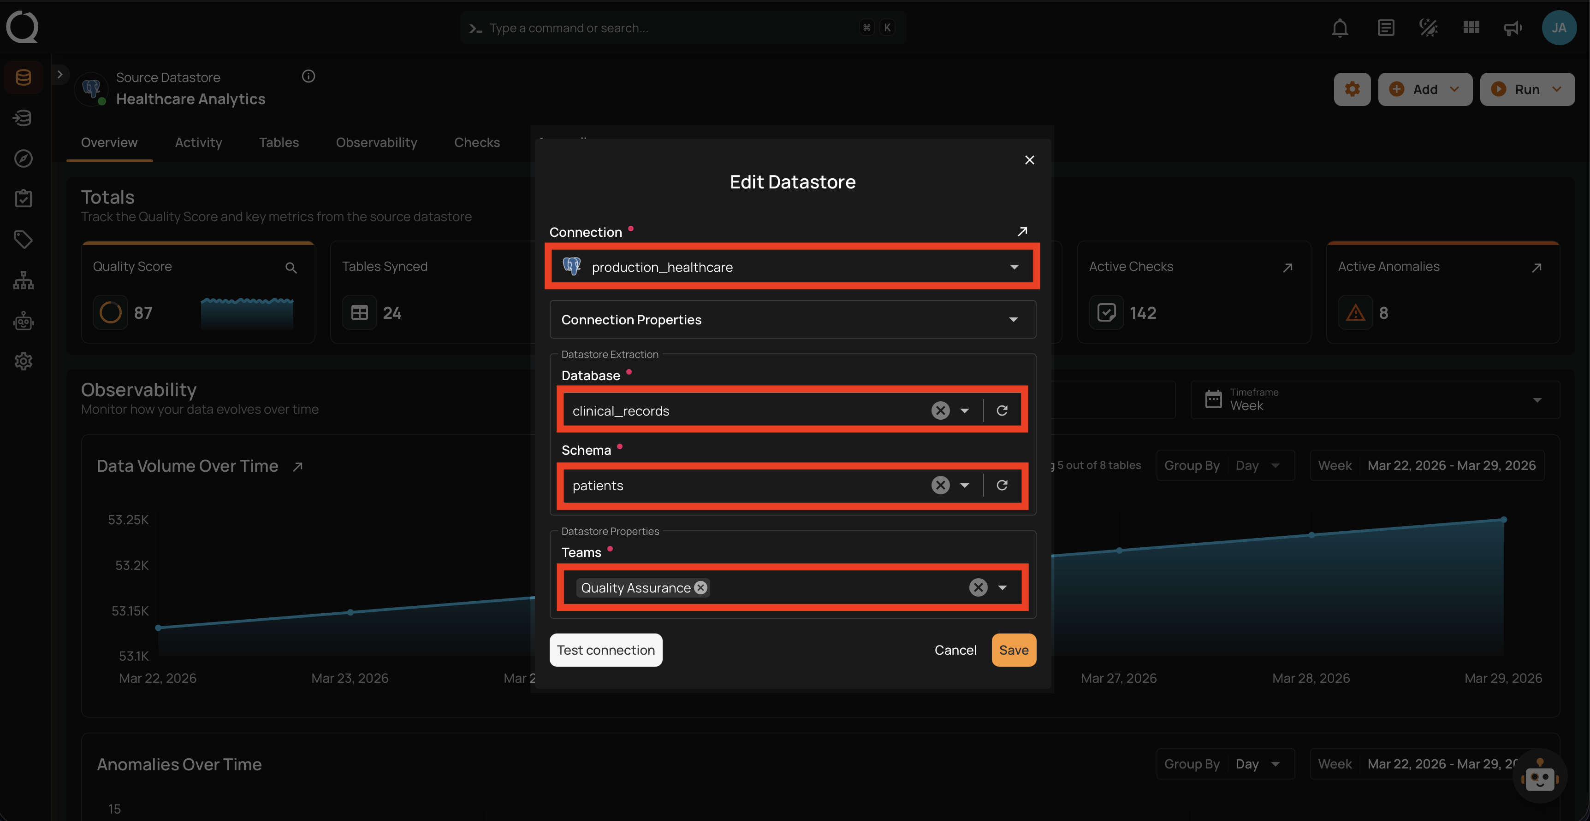
Task: Clear the clinical_records database value
Action: pyautogui.click(x=940, y=411)
